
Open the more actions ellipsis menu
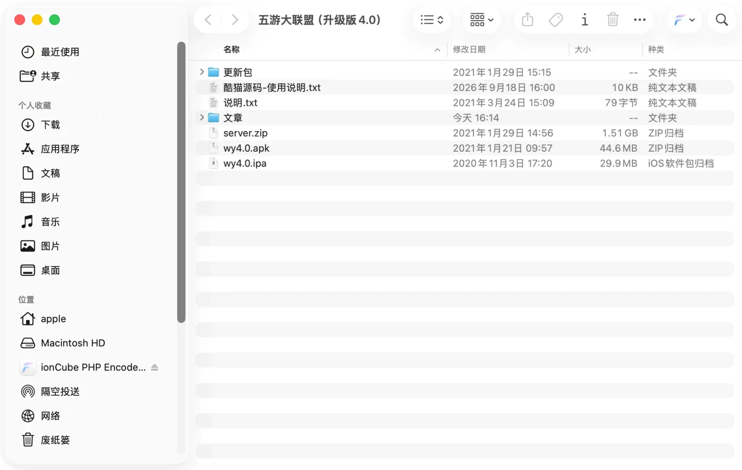tap(640, 20)
